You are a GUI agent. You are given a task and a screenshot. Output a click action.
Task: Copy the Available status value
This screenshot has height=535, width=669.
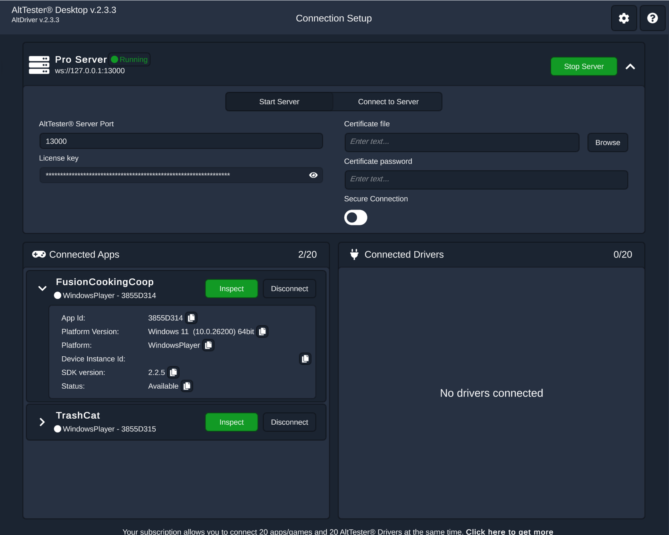pyautogui.click(x=187, y=386)
